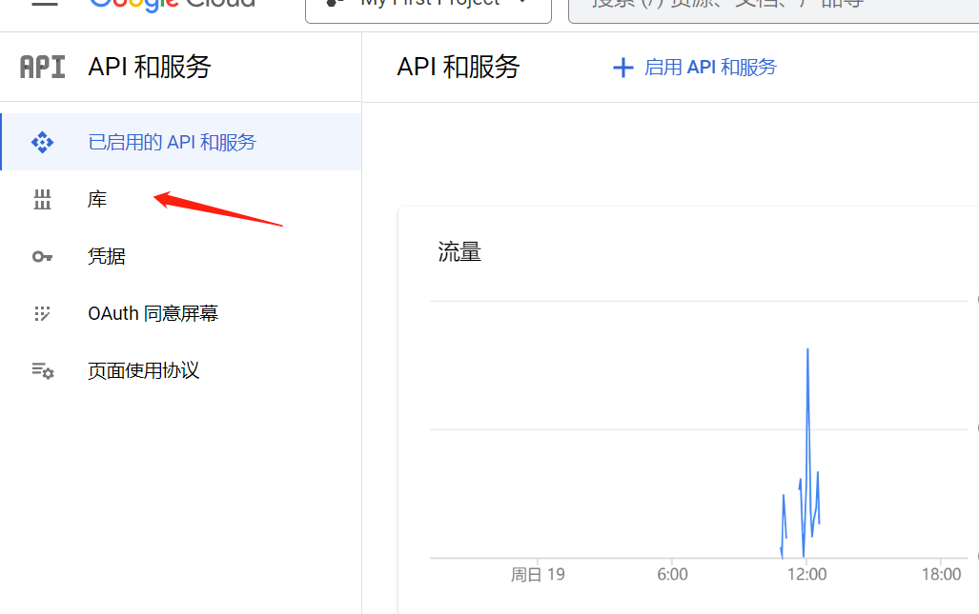Select 已启用的 API 和服务 entry
The image size is (979, 614).
(x=172, y=141)
